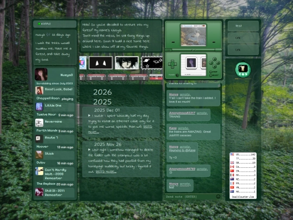Click the Canada flag in visitor counter
This screenshot has height=220, width=293.
click(x=232, y=167)
